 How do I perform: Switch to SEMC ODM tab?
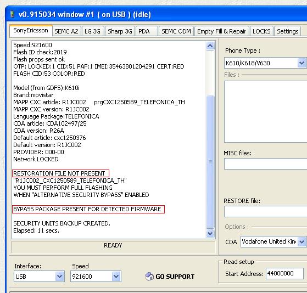point(176,31)
